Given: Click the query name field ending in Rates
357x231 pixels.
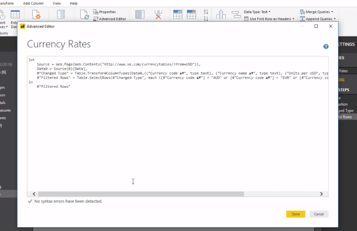Looking at the screenshot, I should pos(348,71).
